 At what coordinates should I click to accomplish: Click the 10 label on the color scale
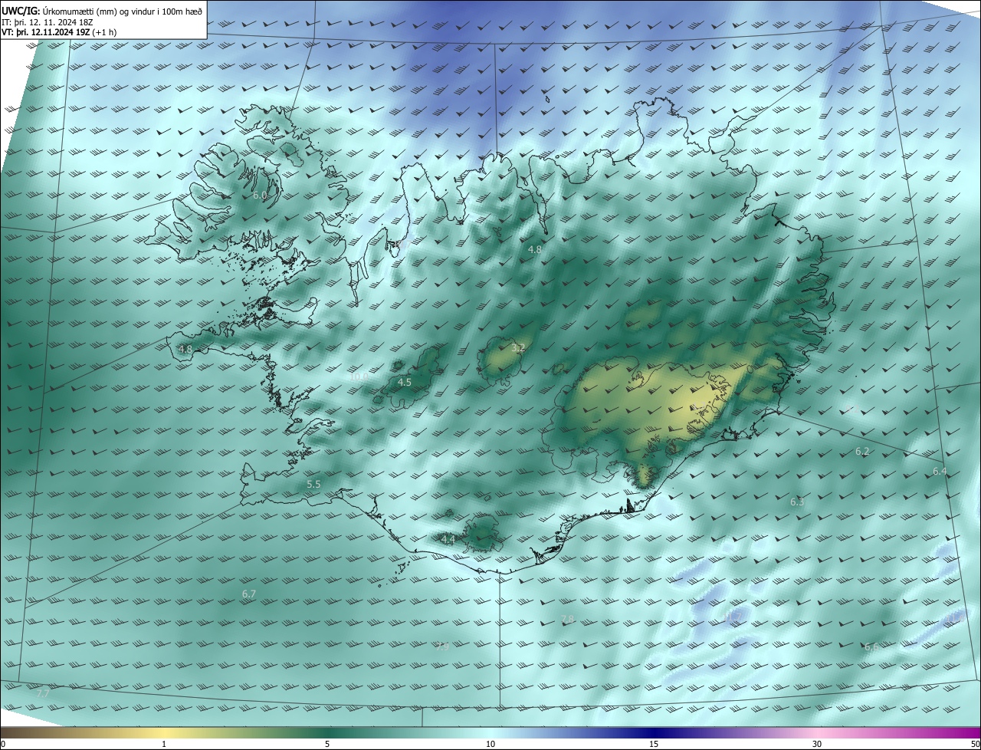(x=490, y=744)
